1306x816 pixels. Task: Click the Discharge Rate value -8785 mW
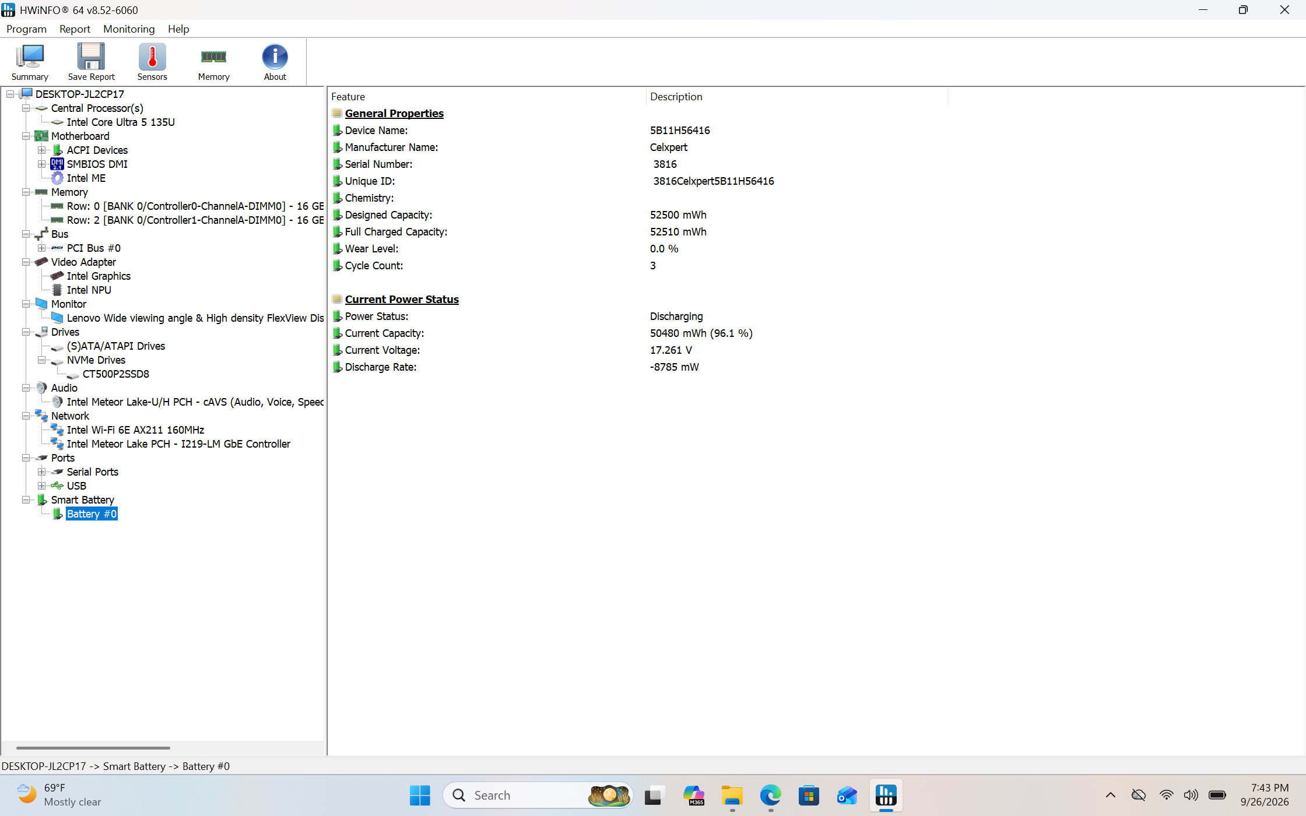coord(675,367)
